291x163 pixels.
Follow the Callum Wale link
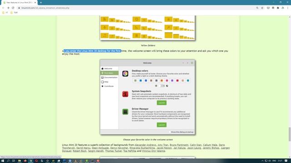(210, 145)
